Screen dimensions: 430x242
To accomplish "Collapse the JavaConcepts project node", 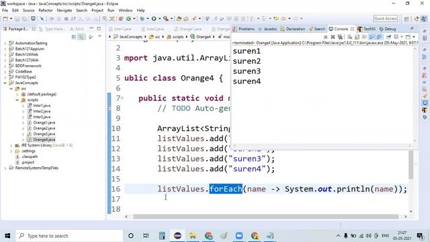I will pyautogui.click(x=5, y=83).
